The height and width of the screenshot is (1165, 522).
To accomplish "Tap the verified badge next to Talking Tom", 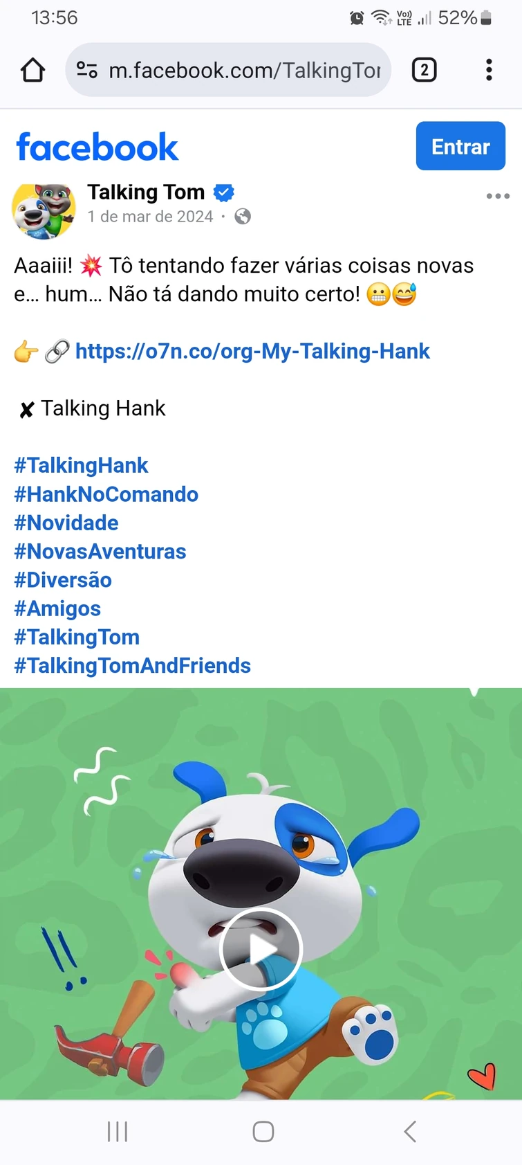I will click(223, 192).
